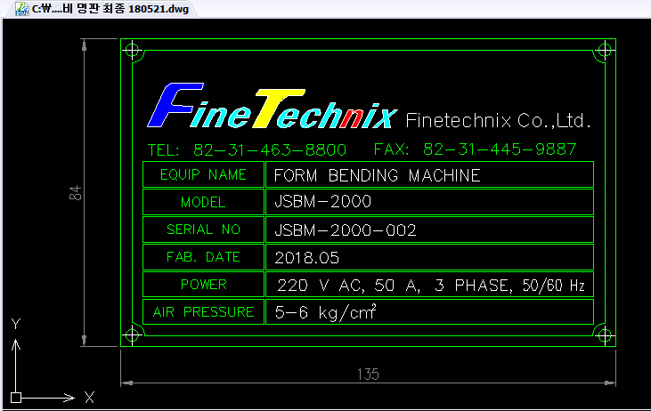Select the FineTechnix logo graphic
Viewport: 651px width, 411px height.
pyautogui.click(x=272, y=106)
